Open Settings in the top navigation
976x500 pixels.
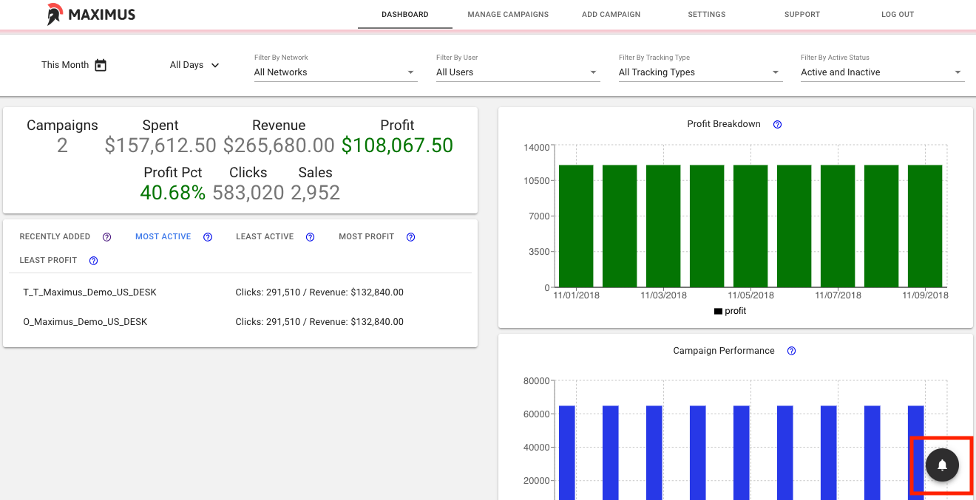tap(707, 15)
